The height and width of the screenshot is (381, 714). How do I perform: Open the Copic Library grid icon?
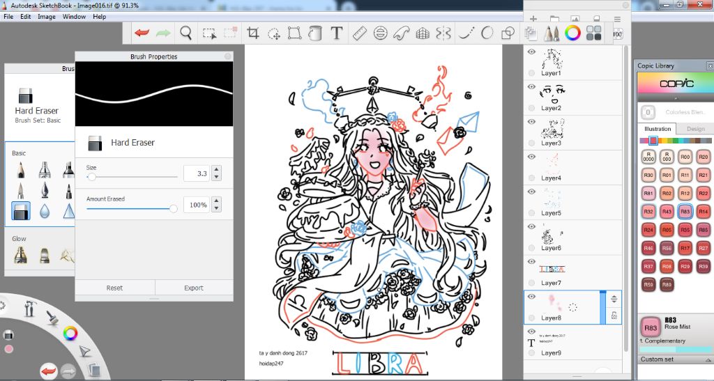[x=593, y=33]
